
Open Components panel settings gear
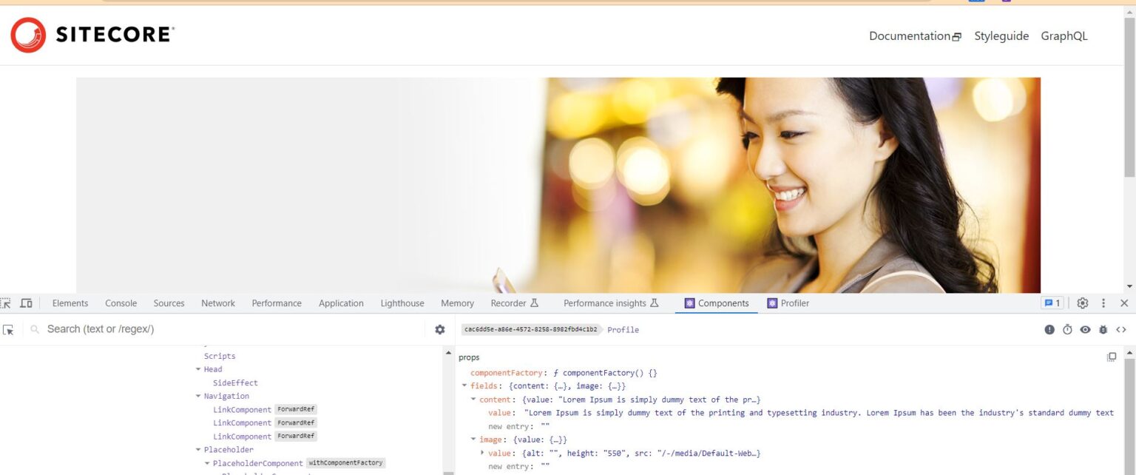[x=440, y=329]
